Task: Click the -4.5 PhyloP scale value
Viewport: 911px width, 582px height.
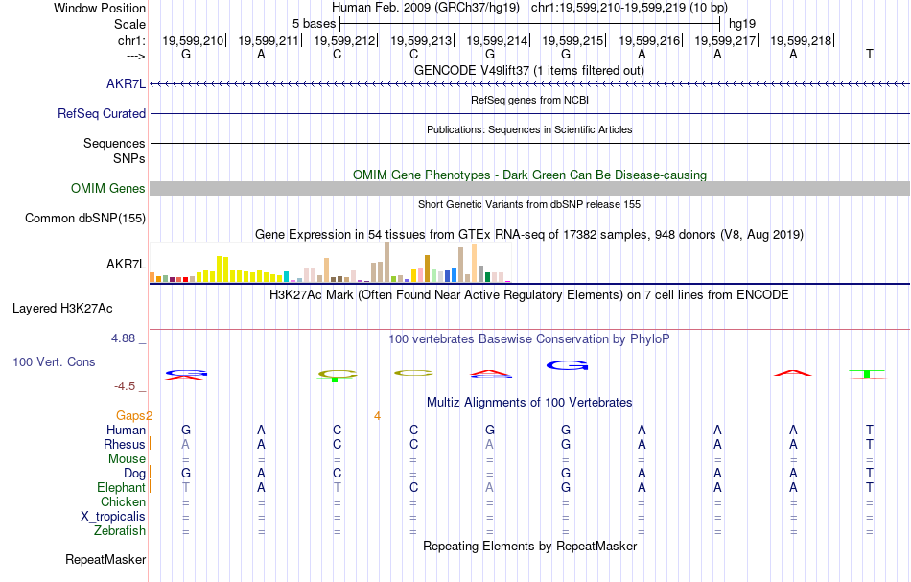Action: [125, 386]
